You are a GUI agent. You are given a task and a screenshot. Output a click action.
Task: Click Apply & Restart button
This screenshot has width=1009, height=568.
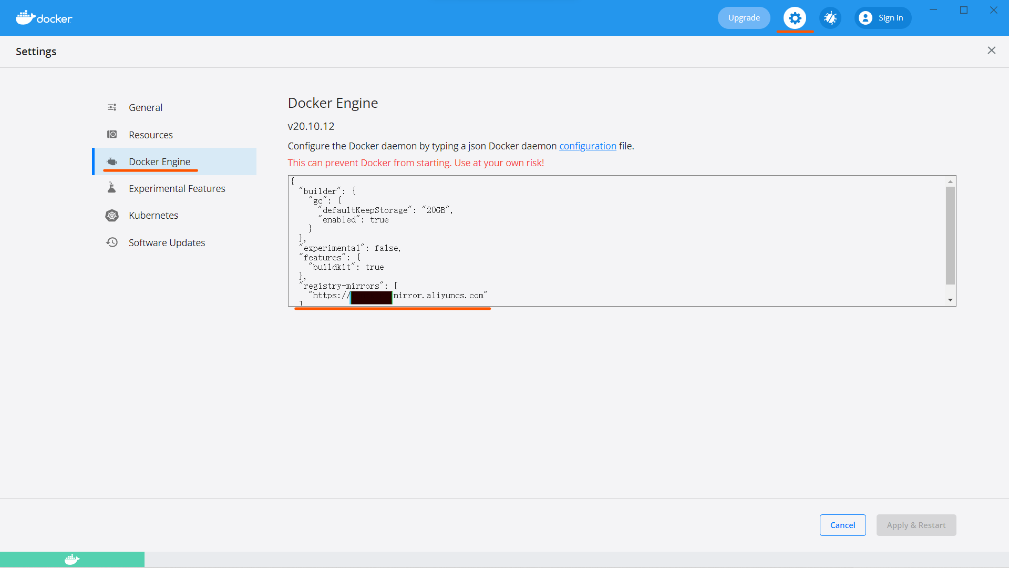916,524
